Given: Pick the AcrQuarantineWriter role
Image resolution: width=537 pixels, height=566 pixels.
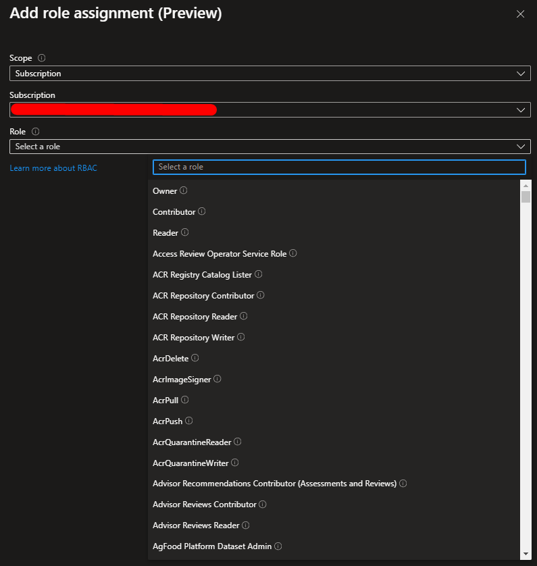Looking at the screenshot, I should tap(192, 463).
